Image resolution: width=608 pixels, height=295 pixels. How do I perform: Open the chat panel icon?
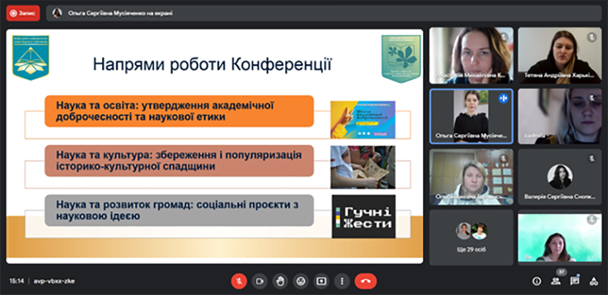click(x=575, y=281)
